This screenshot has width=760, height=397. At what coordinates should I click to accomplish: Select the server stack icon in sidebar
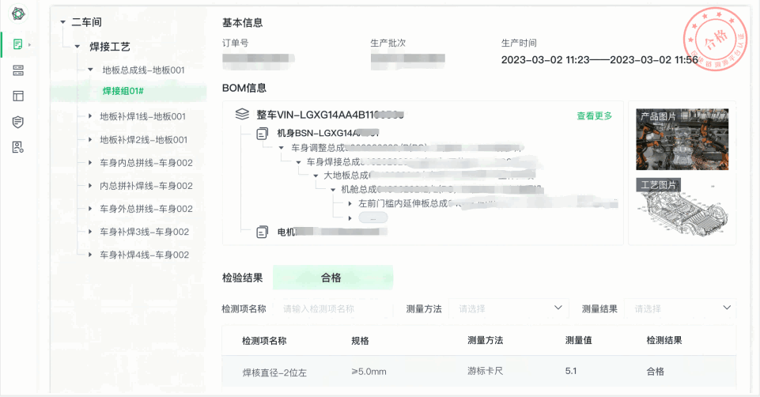click(x=18, y=70)
